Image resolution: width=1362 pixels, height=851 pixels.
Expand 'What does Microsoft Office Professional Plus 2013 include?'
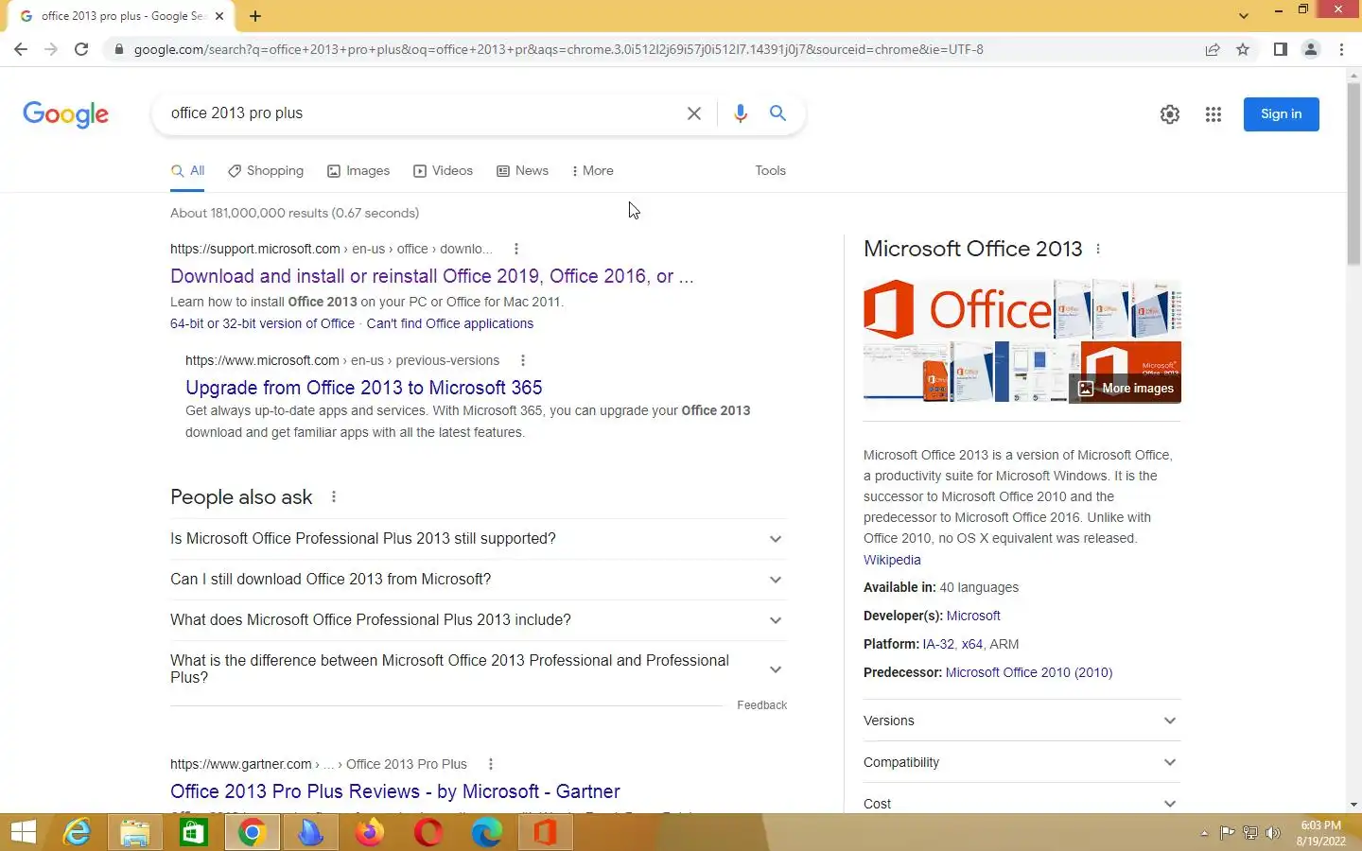(478, 620)
